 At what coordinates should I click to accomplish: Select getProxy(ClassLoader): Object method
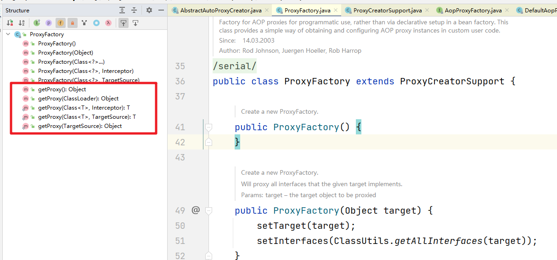click(x=78, y=99)
